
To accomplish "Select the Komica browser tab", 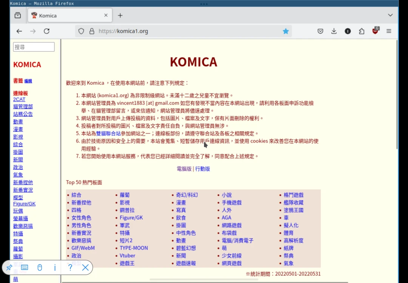I will (x=68, y=15).
